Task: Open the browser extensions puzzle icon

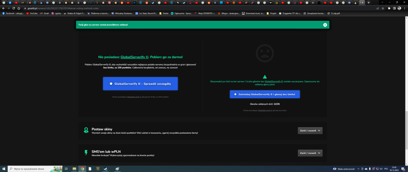Action: pyautogui.click(x=389, y=8)
